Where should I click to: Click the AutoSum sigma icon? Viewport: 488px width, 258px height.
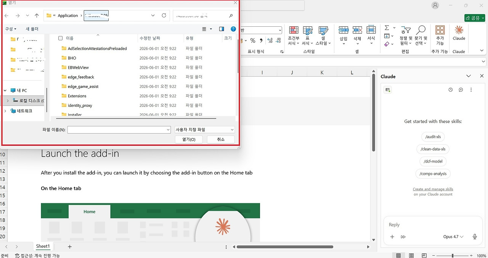pyautogui.click(x=387, y=28)
